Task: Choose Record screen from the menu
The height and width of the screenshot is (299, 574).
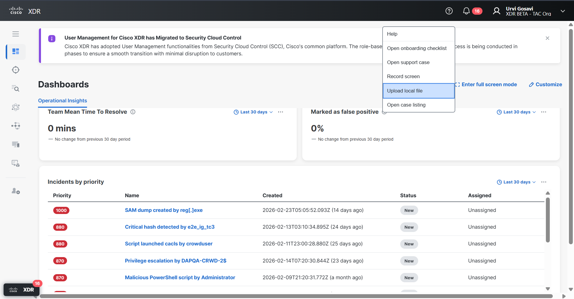Action: [x=404, y=76]
